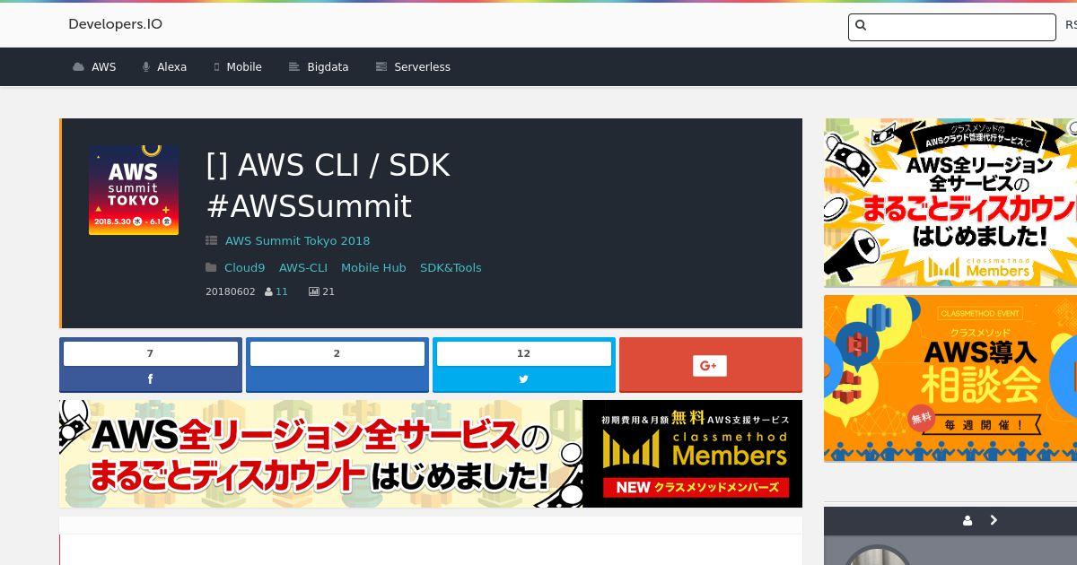The height and width of the screenshot is (565, 1077).
Task: Click the list icon before AWS Summit Tokyo 2018
Action: (211, 240)
